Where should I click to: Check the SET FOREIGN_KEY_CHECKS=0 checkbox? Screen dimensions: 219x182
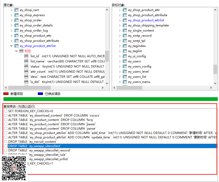(x=6, y=111)
